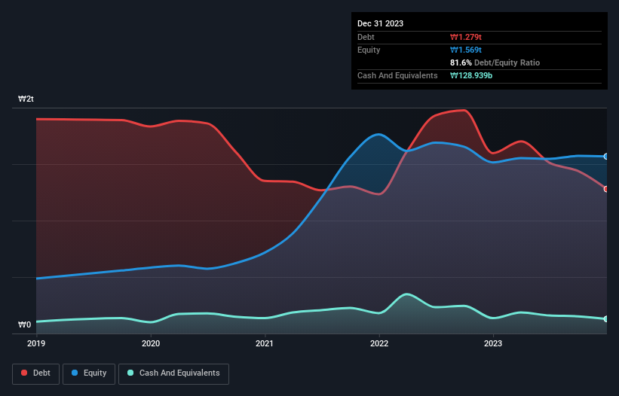Screen dimensions: 619x396
Task: Click the Cash And Equivalents tooltip label
Action: pos(397,75)
